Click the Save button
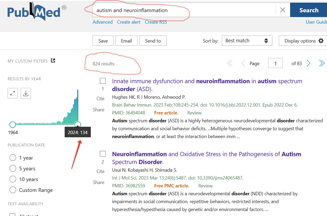 click(103, 41)
